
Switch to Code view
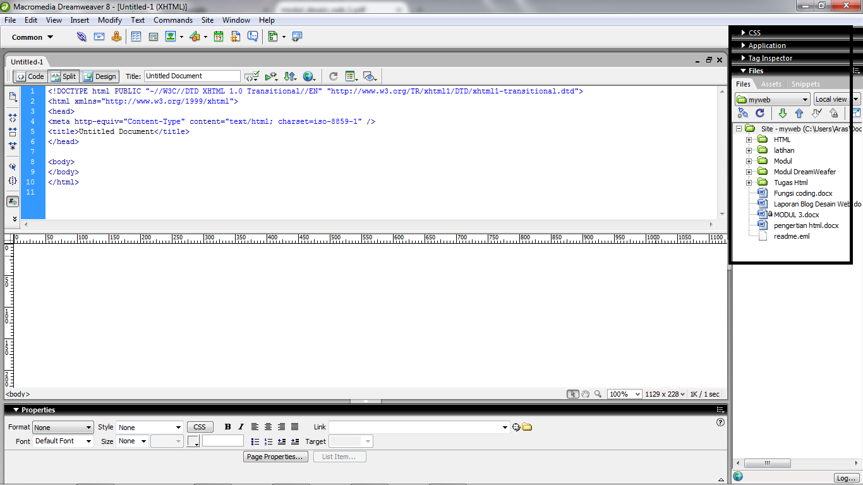point(30,76)
